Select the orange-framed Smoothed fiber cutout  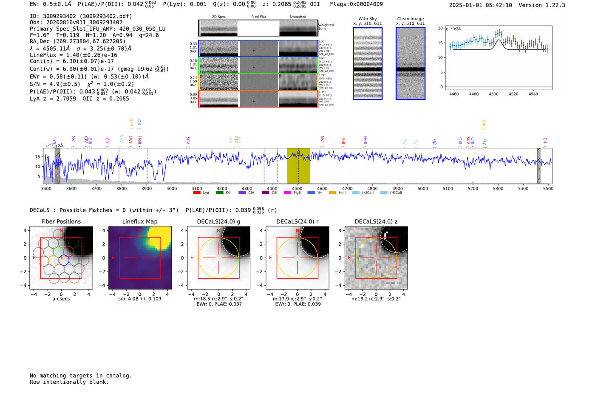(x=298, y=82)
